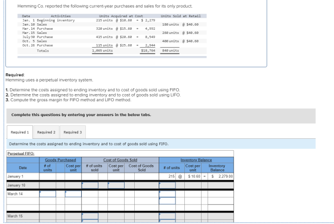This screenshot has height=224, width=334.
Task: Select the Perpetual FIFO table title
Action: tap(21, 153)
